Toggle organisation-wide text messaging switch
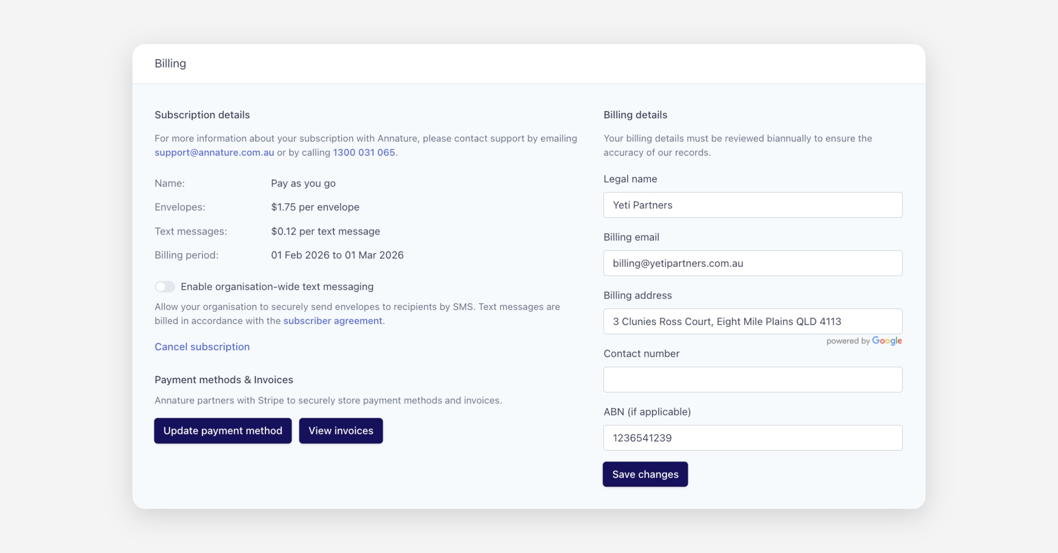This screenshot has height=553, width=1058. pos(165,287)
